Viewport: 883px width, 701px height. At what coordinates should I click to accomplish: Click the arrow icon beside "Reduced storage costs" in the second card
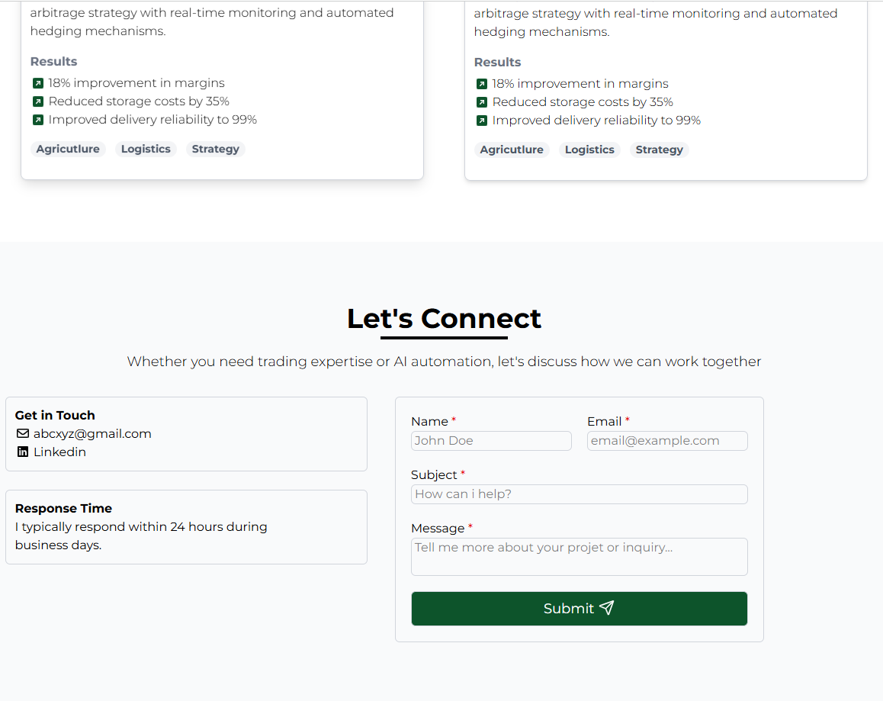point(482,102)
